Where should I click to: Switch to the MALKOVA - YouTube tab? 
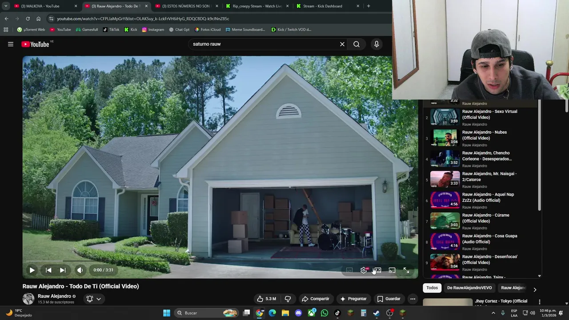click(x=44, y=6)
